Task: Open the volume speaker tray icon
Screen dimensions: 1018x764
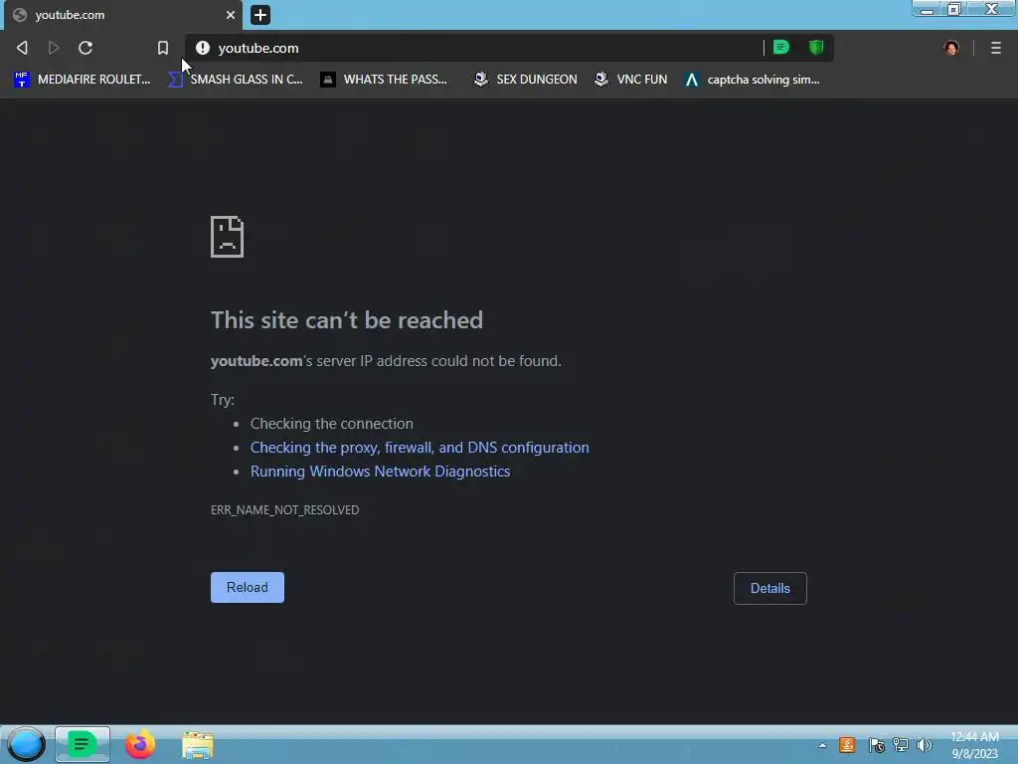Action: (925, 745)
